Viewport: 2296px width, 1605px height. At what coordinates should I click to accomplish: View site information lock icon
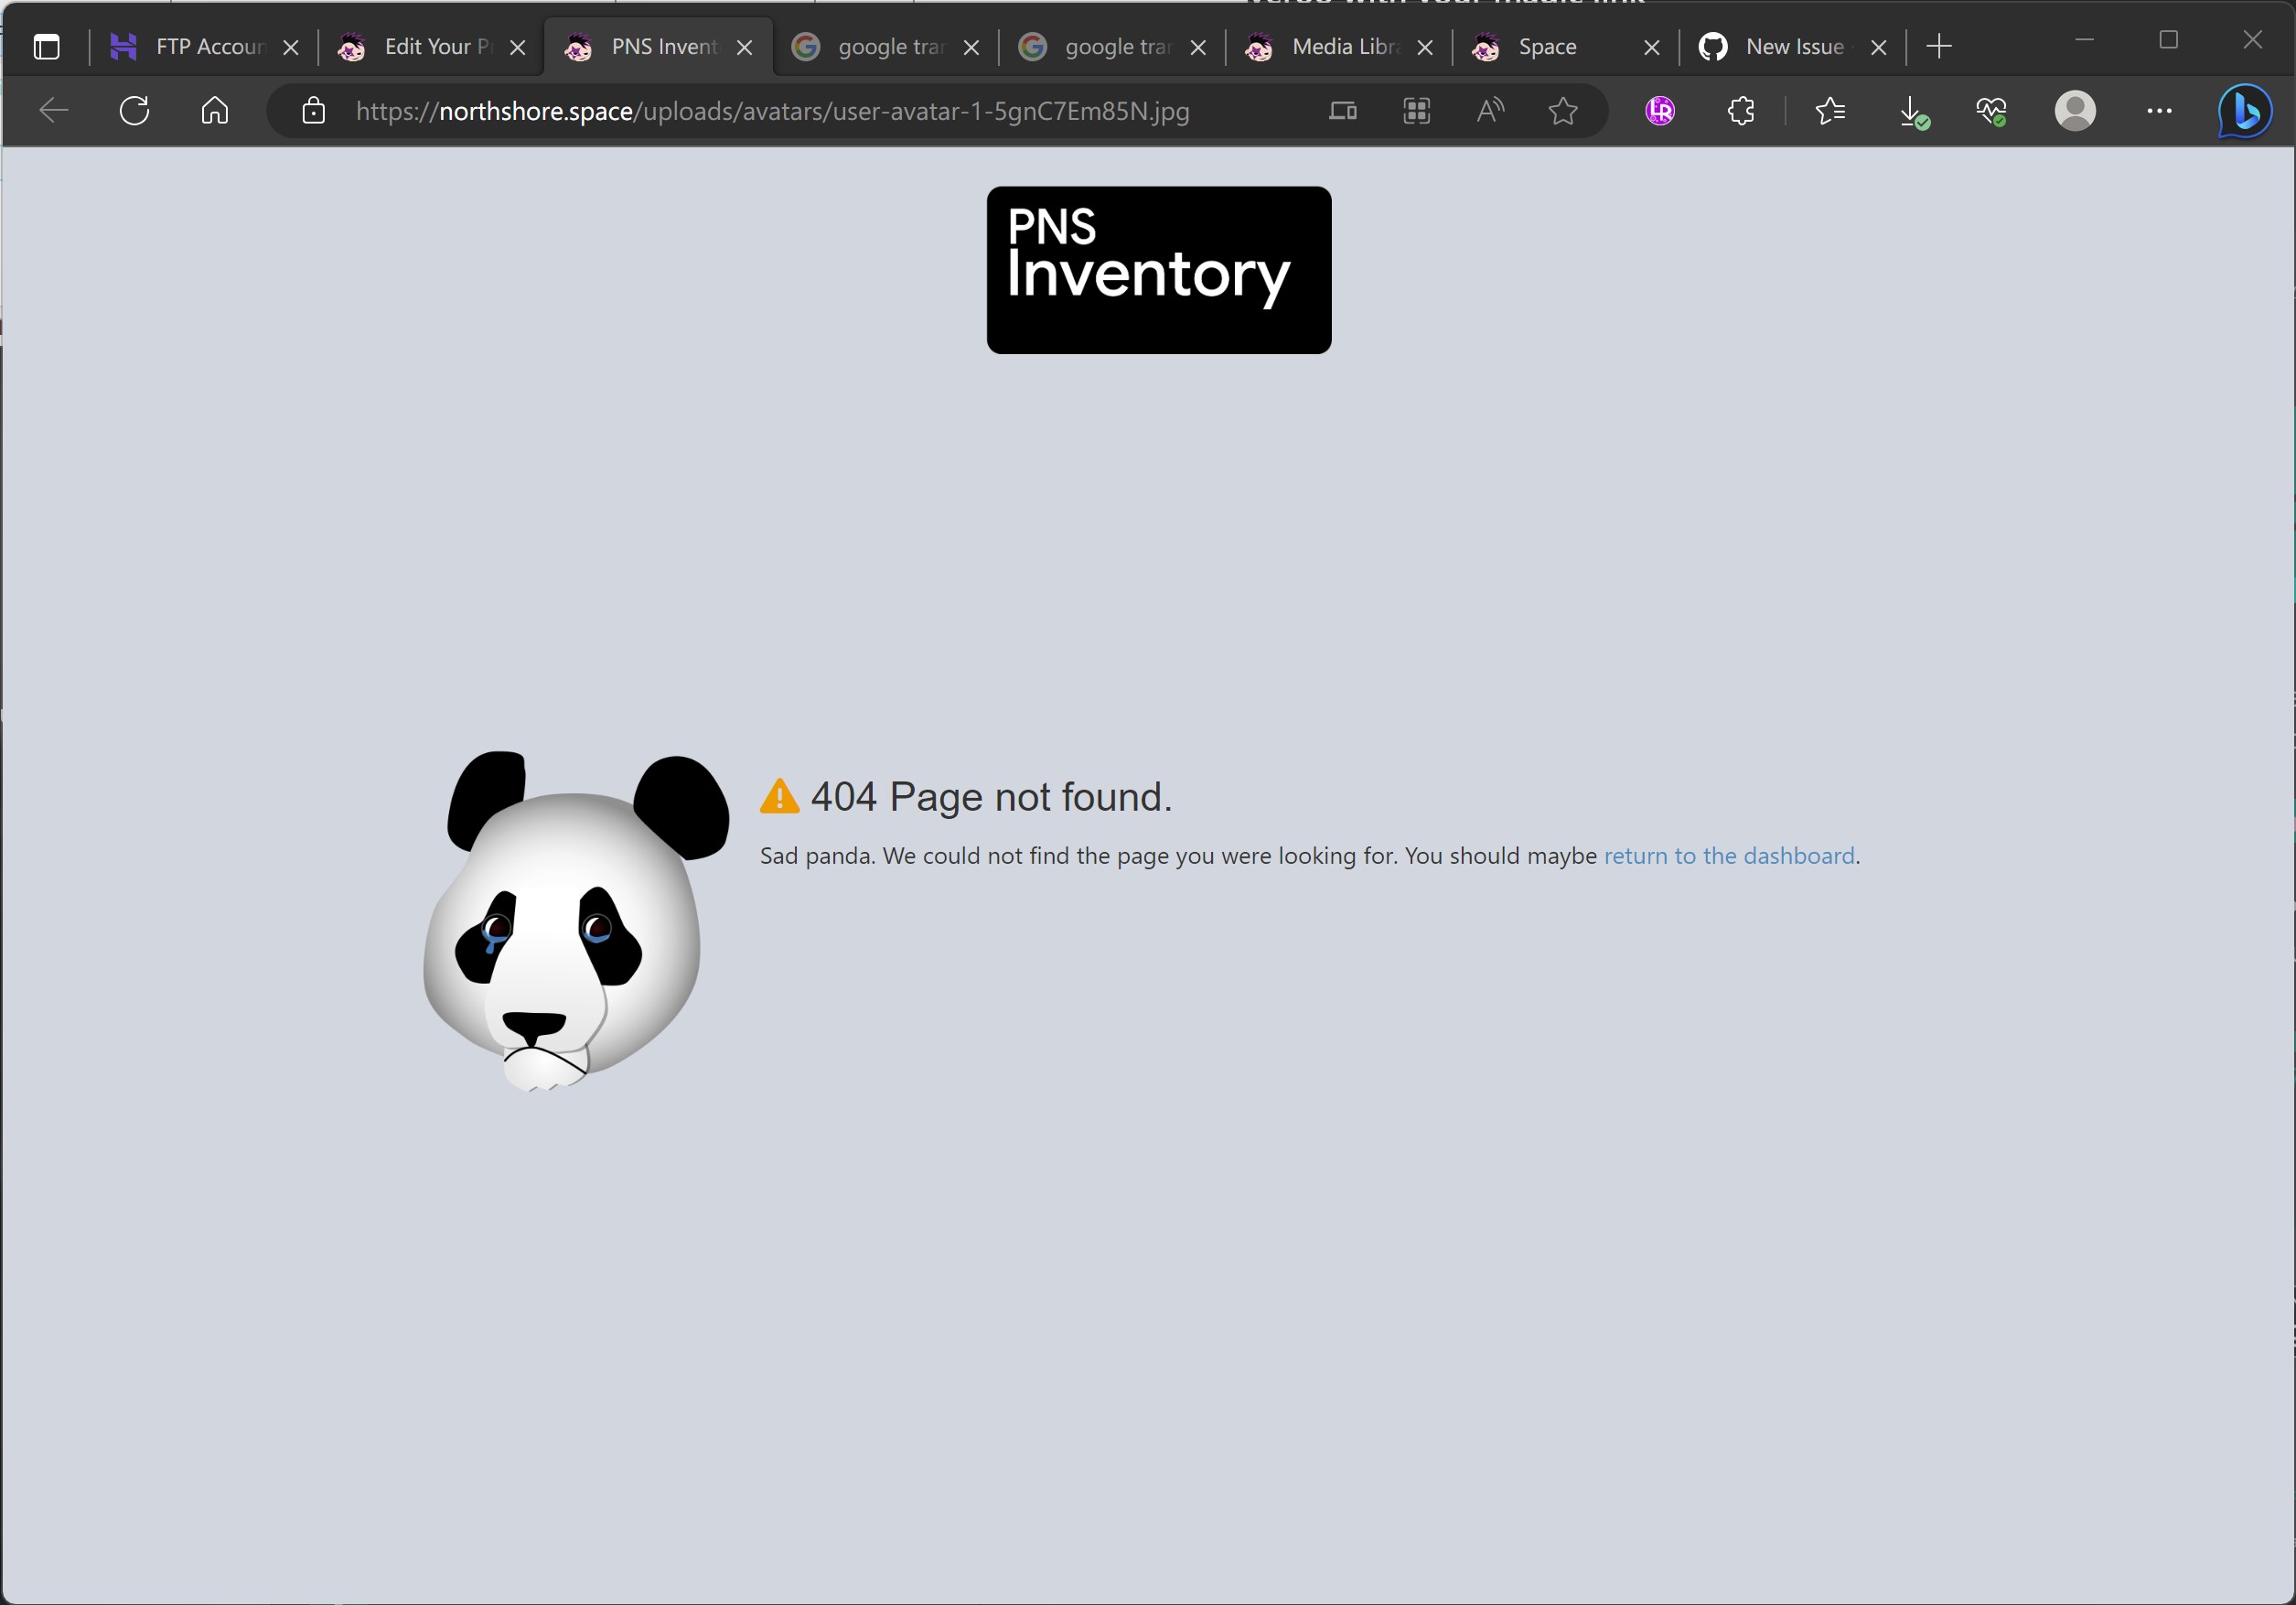click(313, 110)
